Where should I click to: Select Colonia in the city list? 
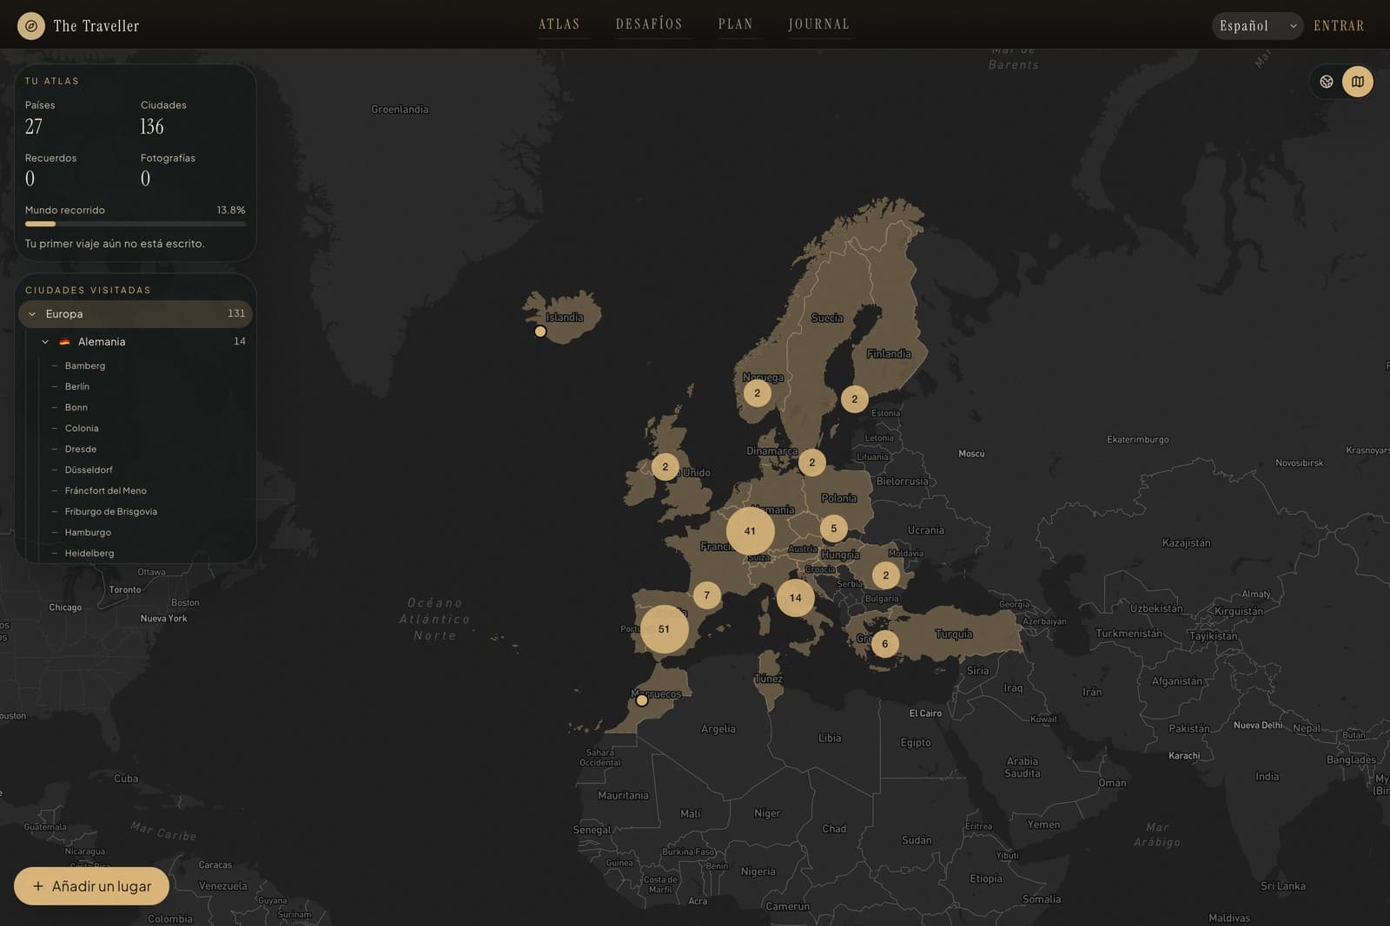(x=81, y=428)
